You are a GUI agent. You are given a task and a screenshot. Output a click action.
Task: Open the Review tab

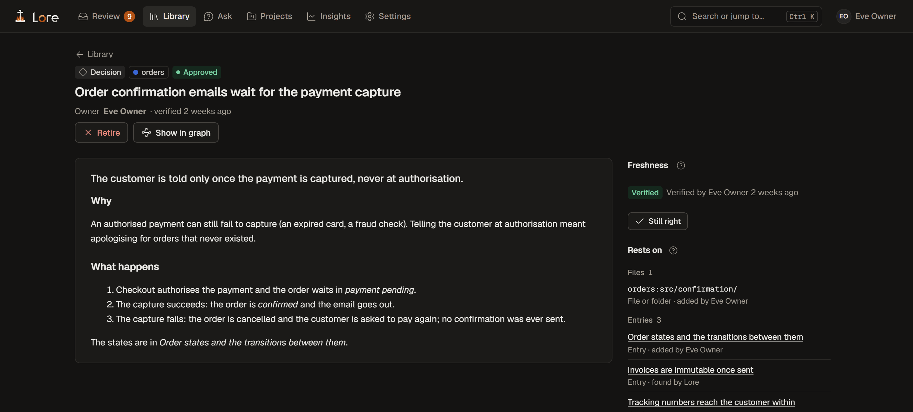106,16
